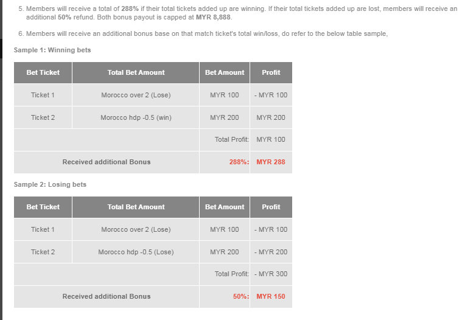Select the 'Morocco hdp -0.5 (win)' cell
Image resolution: width=476 pixels, height=320 pixels.
(136, 117)
